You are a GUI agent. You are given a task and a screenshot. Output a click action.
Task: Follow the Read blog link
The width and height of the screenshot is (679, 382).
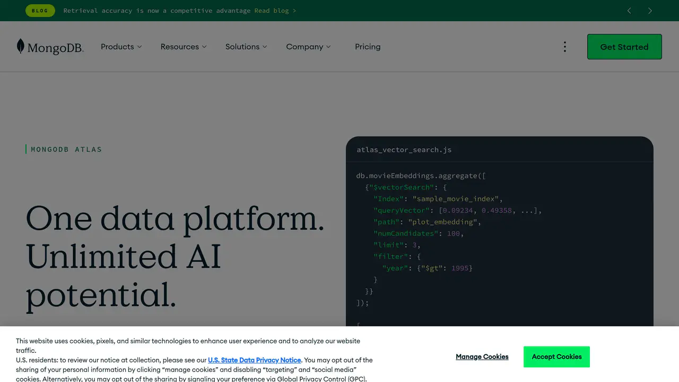(x=275, y=11)
